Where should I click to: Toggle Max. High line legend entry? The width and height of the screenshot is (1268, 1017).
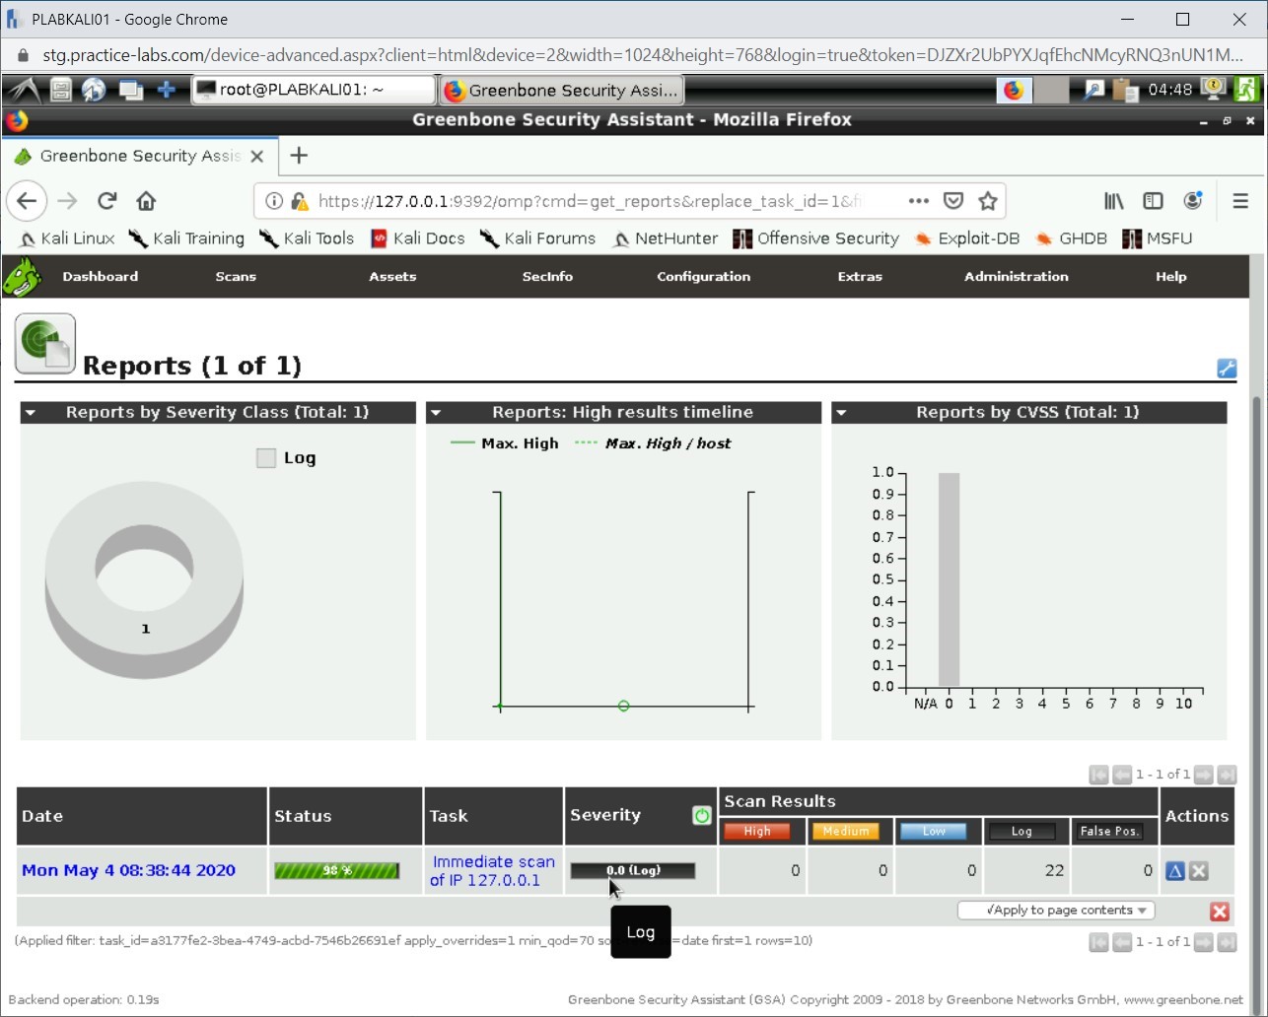coord(505,443)
